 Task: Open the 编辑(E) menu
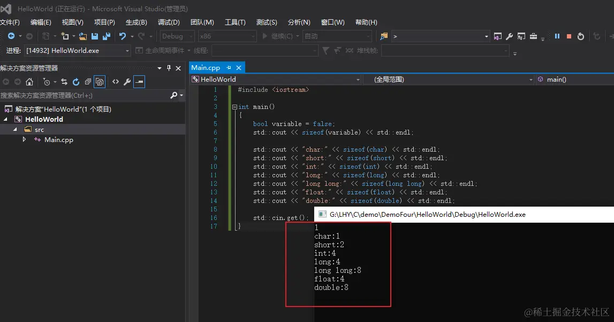tap(41, 22)
